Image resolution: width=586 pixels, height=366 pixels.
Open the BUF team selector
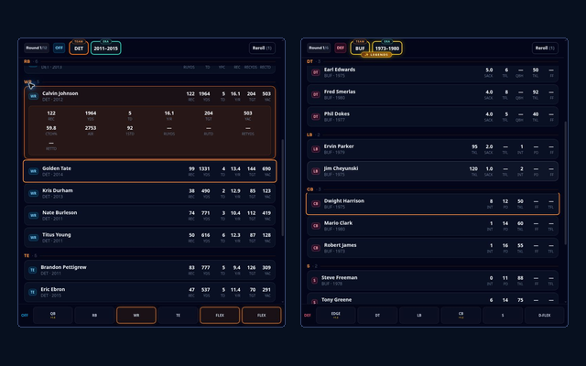[360, 48]
